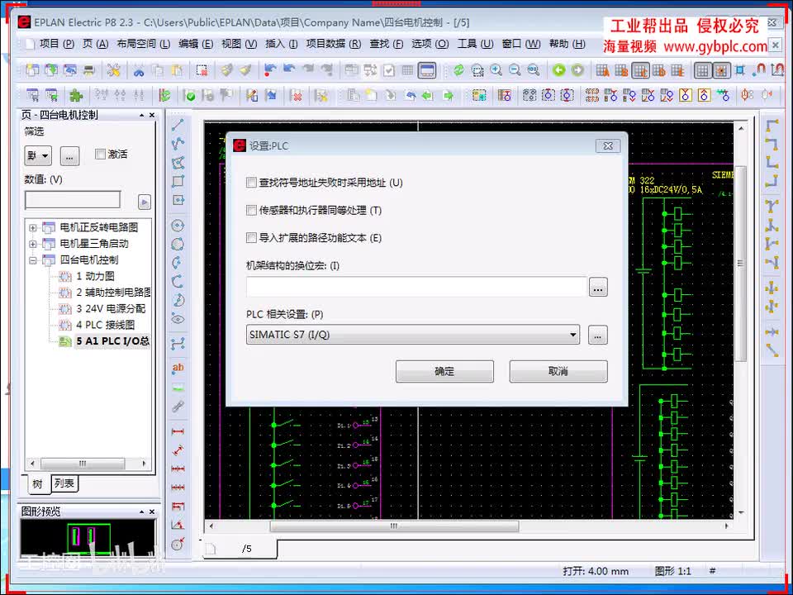Click the 100% zoom icon
This screenshot has height=595, width=793.
point(534,70)
